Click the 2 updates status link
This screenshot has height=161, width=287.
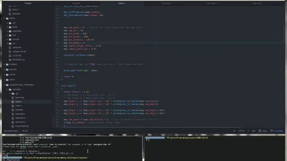click(x=277, y=131)
